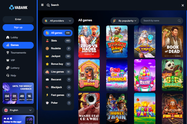Click the Lottery dice icon
187x124 pixels.
(x=8, y=68)
